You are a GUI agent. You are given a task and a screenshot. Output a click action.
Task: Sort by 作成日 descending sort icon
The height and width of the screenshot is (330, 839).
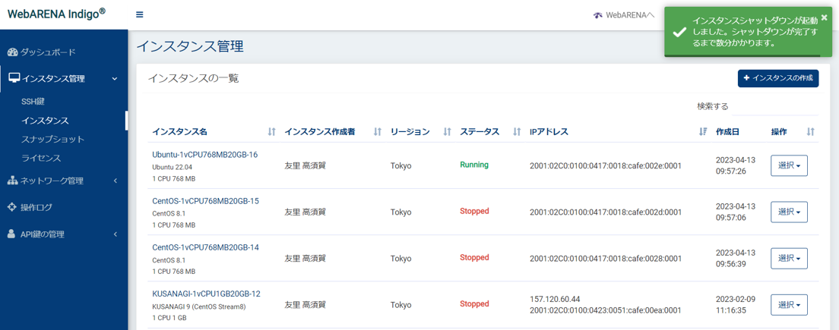point(703,132)
